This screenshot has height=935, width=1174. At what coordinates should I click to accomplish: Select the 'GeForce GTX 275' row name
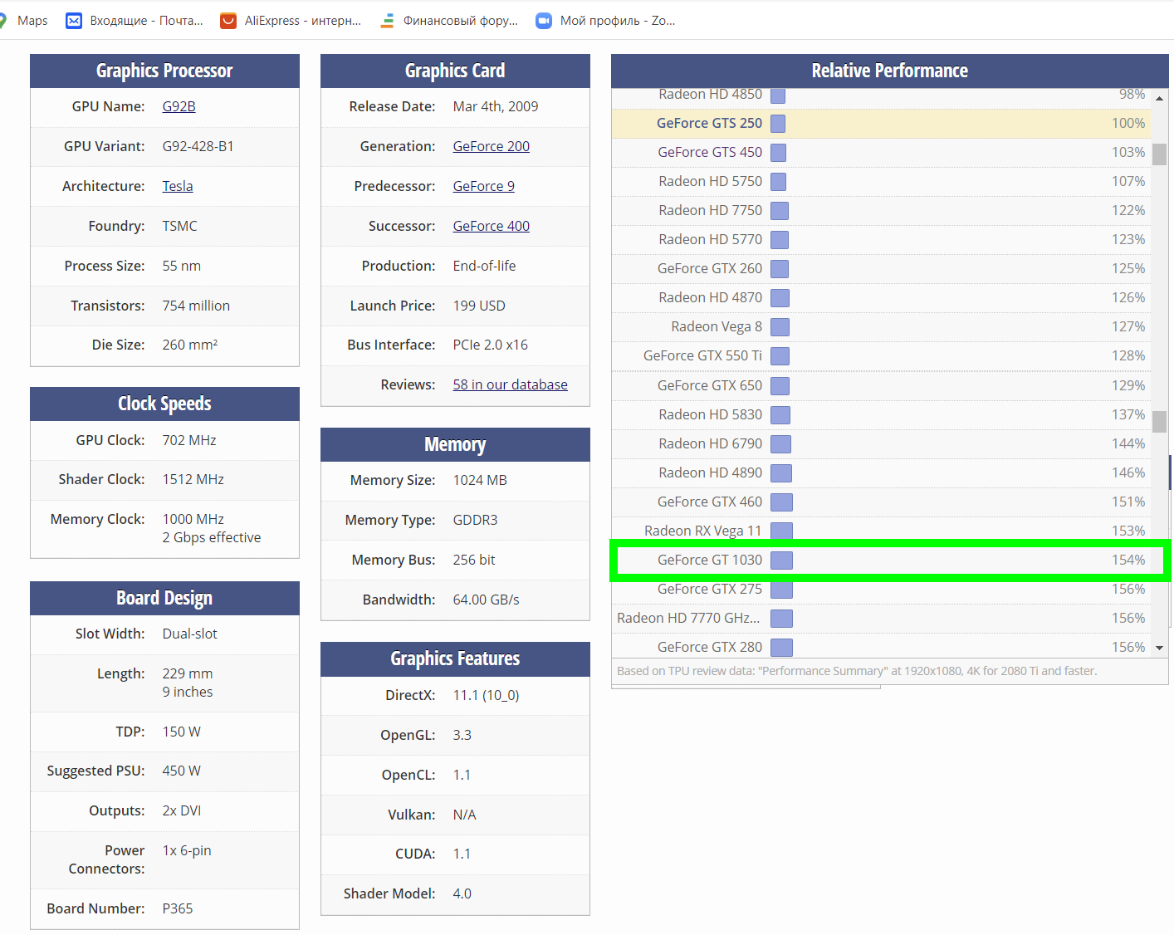(710, 589)
